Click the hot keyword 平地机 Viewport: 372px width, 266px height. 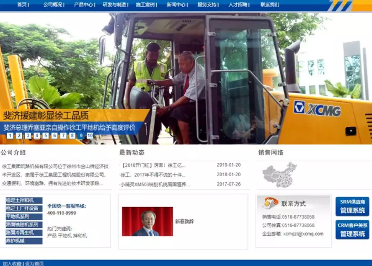coord(65,236)
